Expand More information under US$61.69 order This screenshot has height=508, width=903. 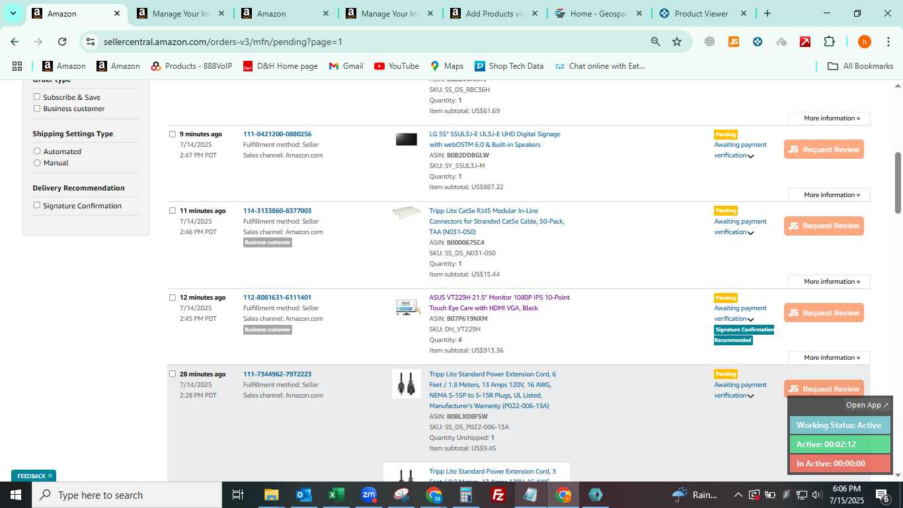[x=829, y=118]
